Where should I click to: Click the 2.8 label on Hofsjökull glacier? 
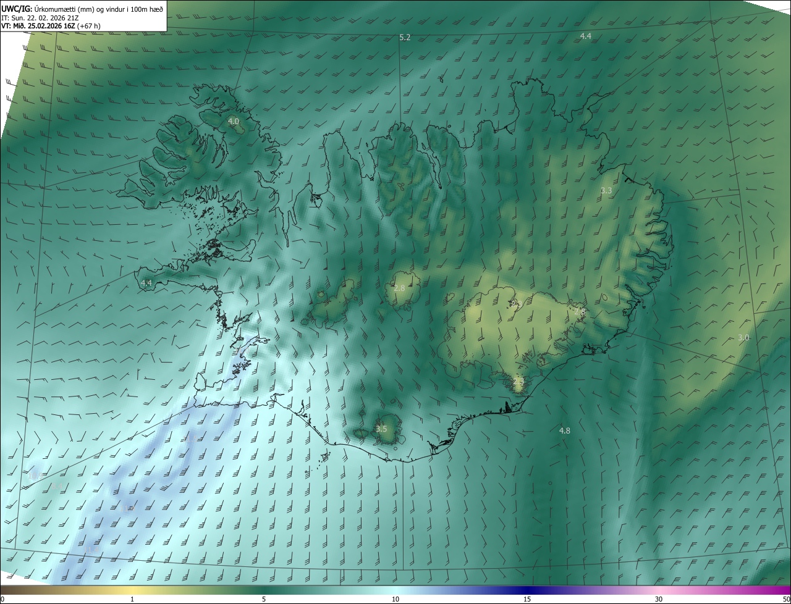[x=399, y=288]
